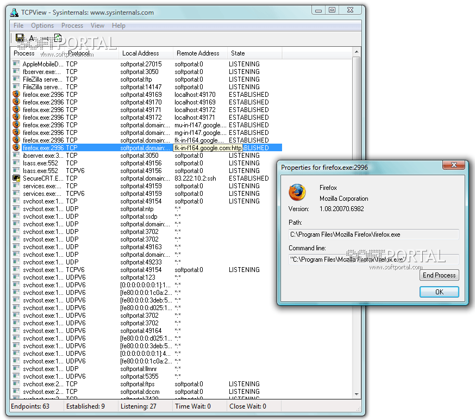Click the Command line field
This screenshot has height=420, width=475.
(373, 260)
